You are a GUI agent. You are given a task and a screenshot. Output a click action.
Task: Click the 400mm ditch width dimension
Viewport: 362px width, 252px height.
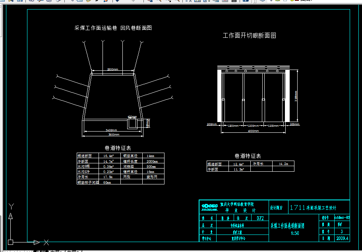(132, 117)
